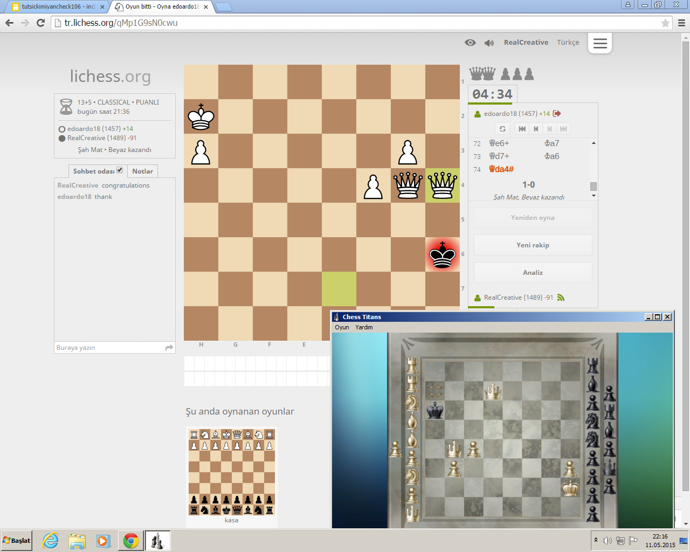Click the Yeni rakip button
690x552 pixels.
[x=533, y=245]
